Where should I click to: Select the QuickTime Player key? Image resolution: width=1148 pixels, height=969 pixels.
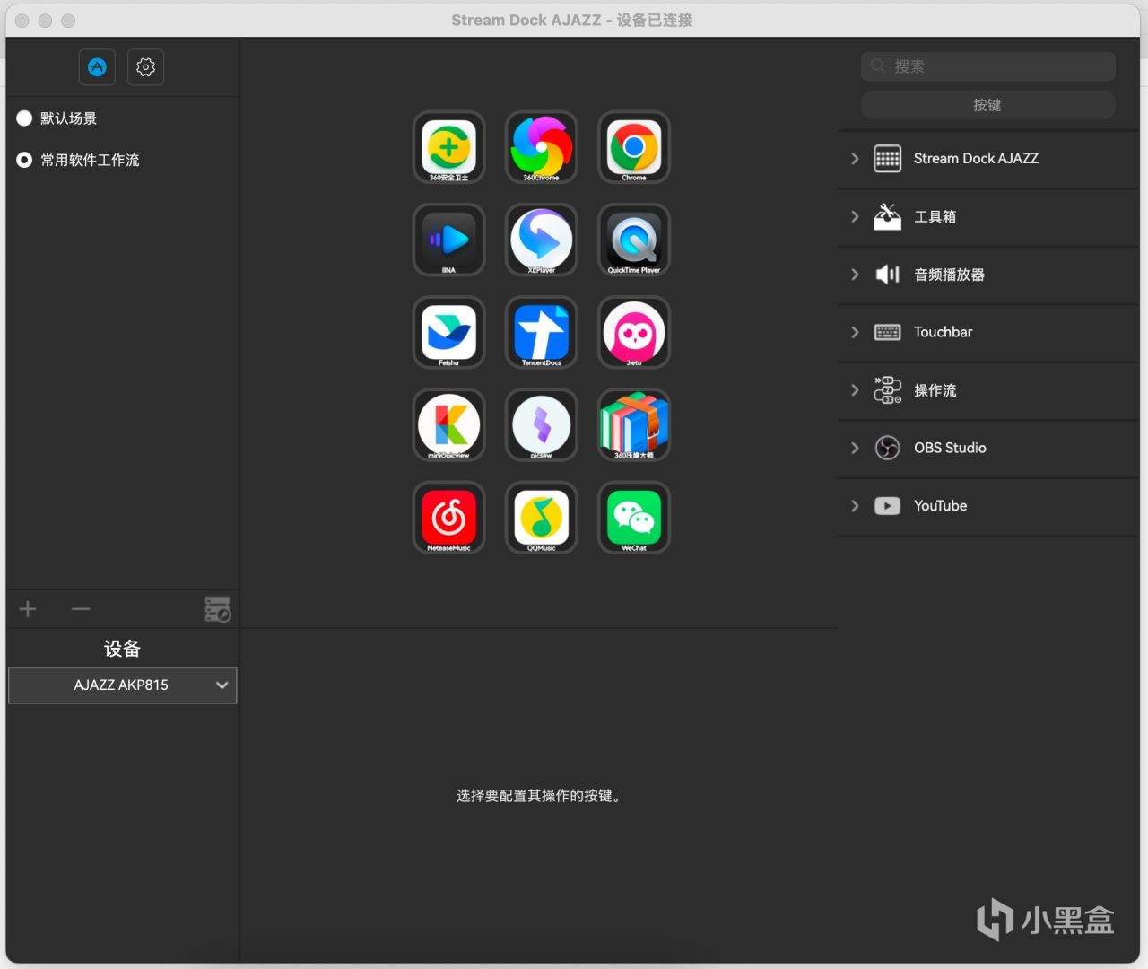(633, 240)
